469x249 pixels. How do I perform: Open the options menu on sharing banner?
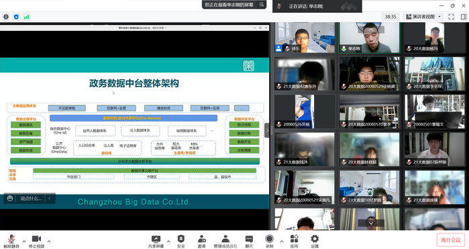pos(262,5)
